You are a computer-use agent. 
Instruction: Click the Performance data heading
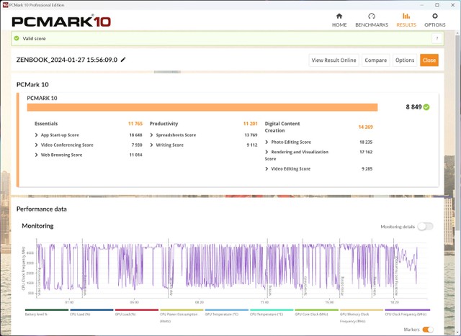click(x=42, y=209)
